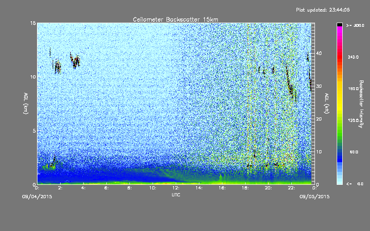Image resolution: width=370 pixels, height=231 pixels.
Task: Select the "4:" hour tick label
Action: tap(83, 188)
